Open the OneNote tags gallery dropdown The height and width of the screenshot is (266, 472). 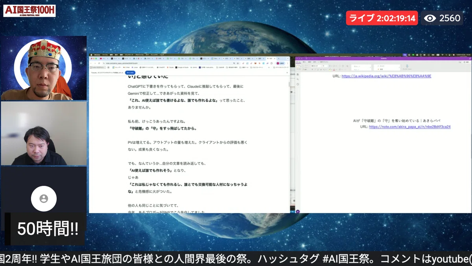click(399, 67)
